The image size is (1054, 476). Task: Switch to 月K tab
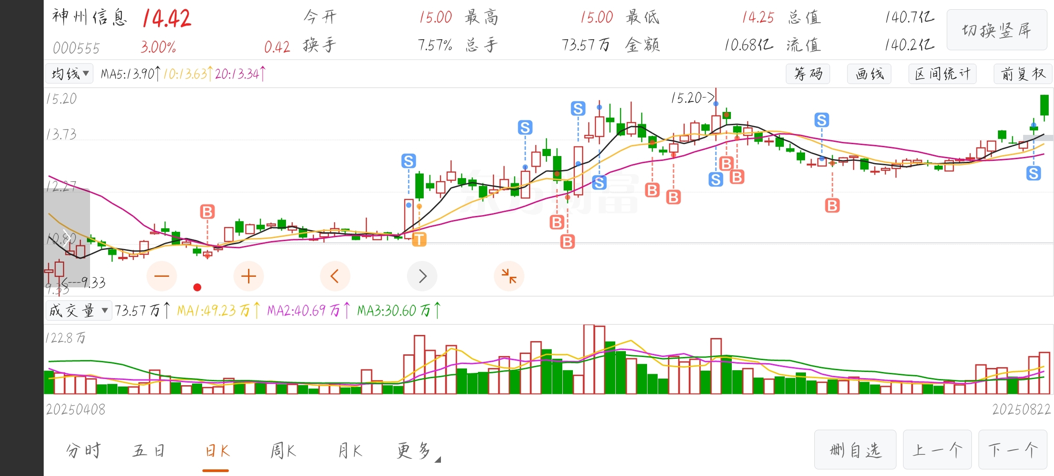coord(350,450)
